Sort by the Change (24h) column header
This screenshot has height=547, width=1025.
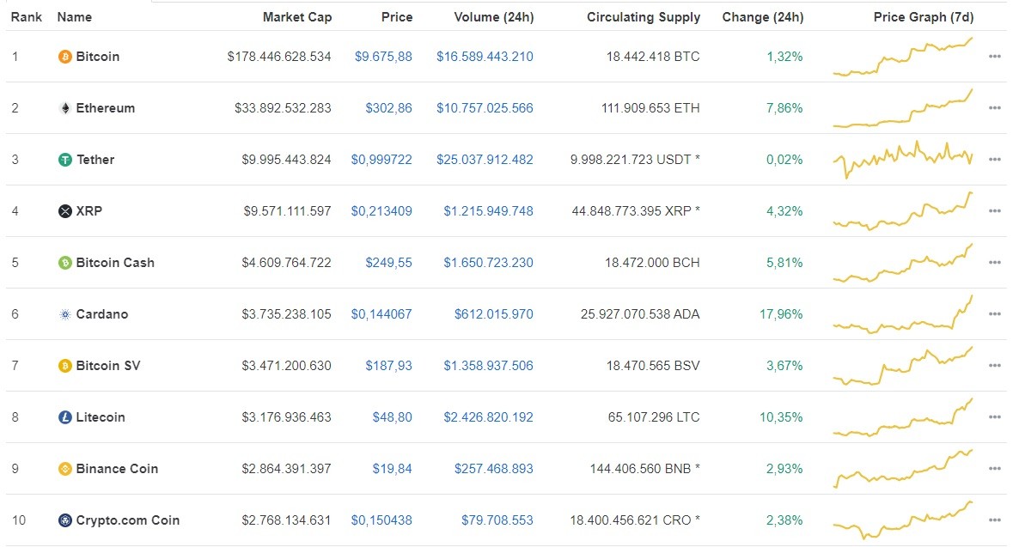pyautogui.click(x=763, y=16)
